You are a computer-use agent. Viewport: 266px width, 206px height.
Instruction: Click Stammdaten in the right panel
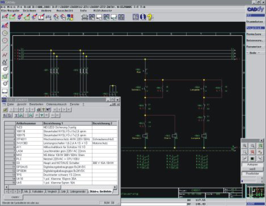(255, 22)
